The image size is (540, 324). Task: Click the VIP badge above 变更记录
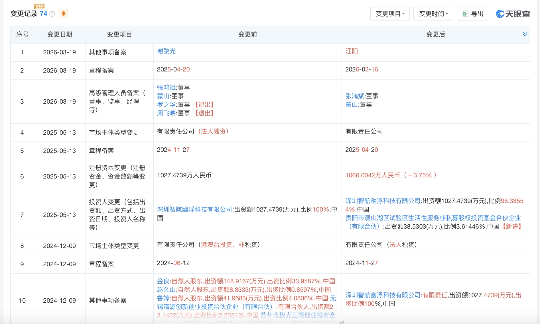point(39,6)
